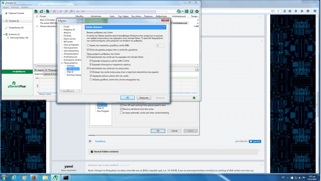The height and width of the screenshot is (181, 321).
Task: Click the Remote device icon in toolbar
Action: point(192,11)
